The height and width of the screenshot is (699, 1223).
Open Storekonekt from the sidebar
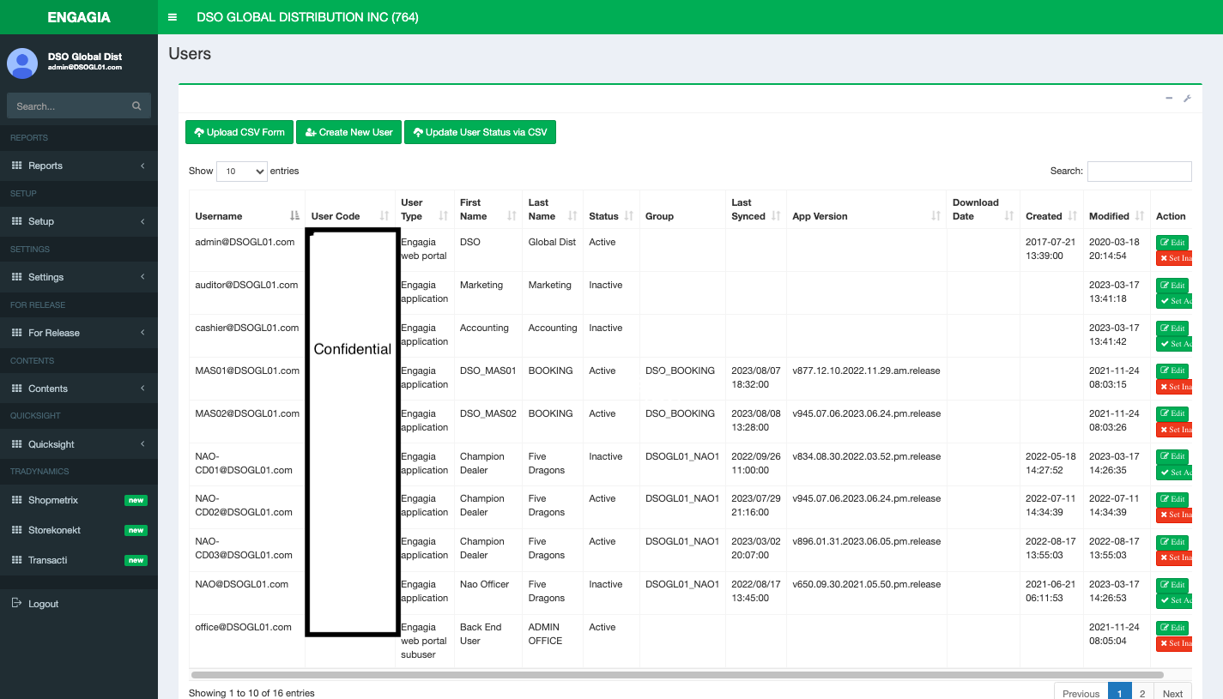[79, 530]
